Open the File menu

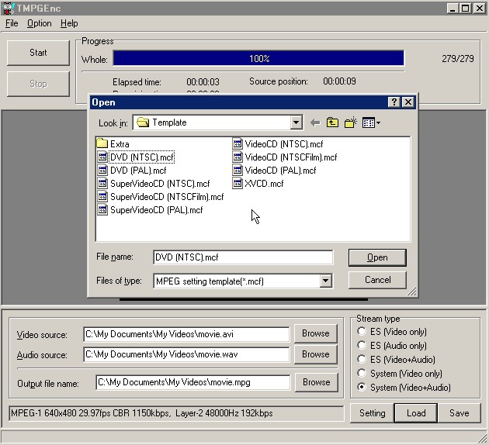[x=12, y=23]
